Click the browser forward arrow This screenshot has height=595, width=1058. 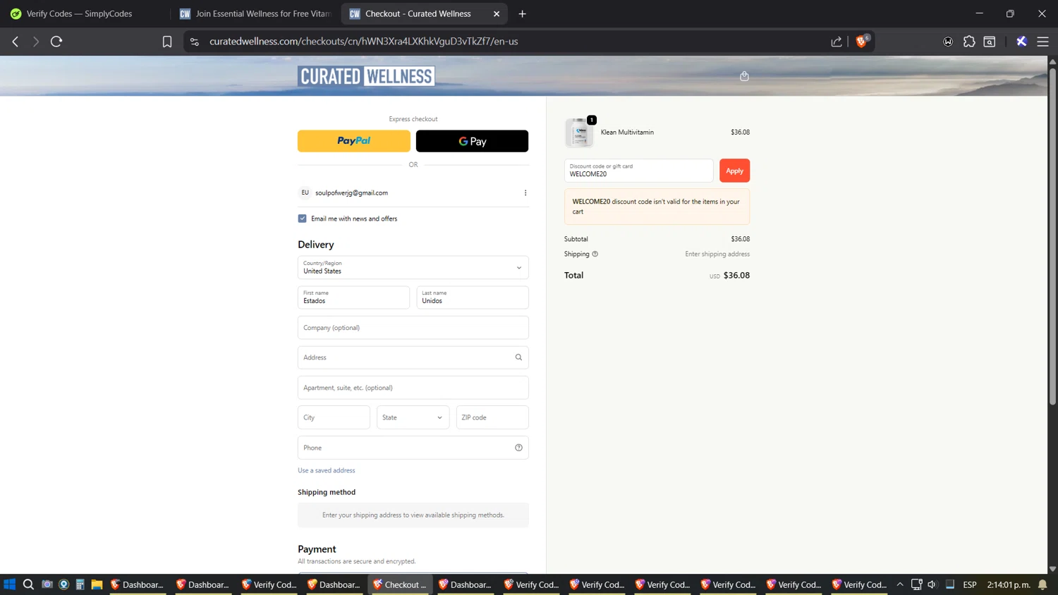pyautogui.click(x=36, y=42)
